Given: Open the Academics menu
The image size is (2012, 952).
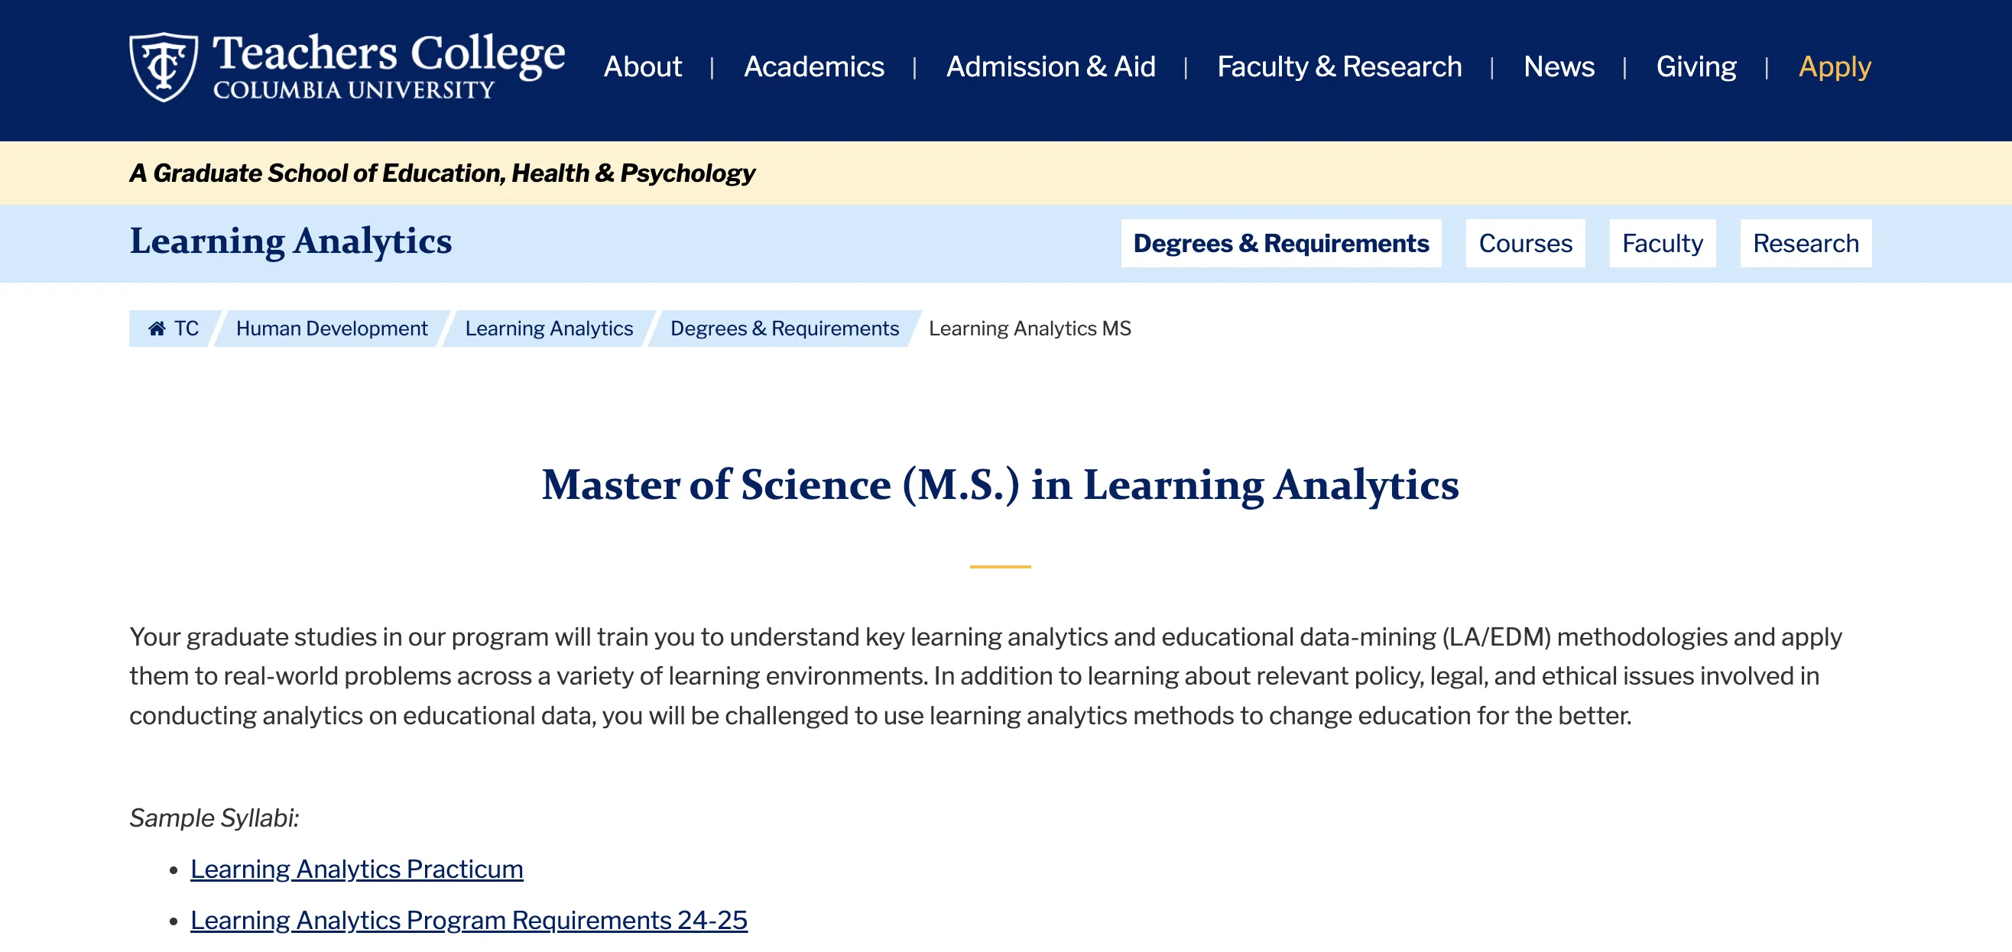Looking at the screenshot, I should point(813,66).
